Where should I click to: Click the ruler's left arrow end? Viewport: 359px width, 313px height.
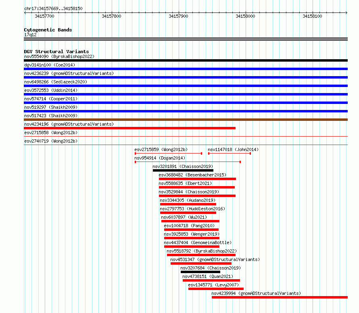tap(25, 12)
